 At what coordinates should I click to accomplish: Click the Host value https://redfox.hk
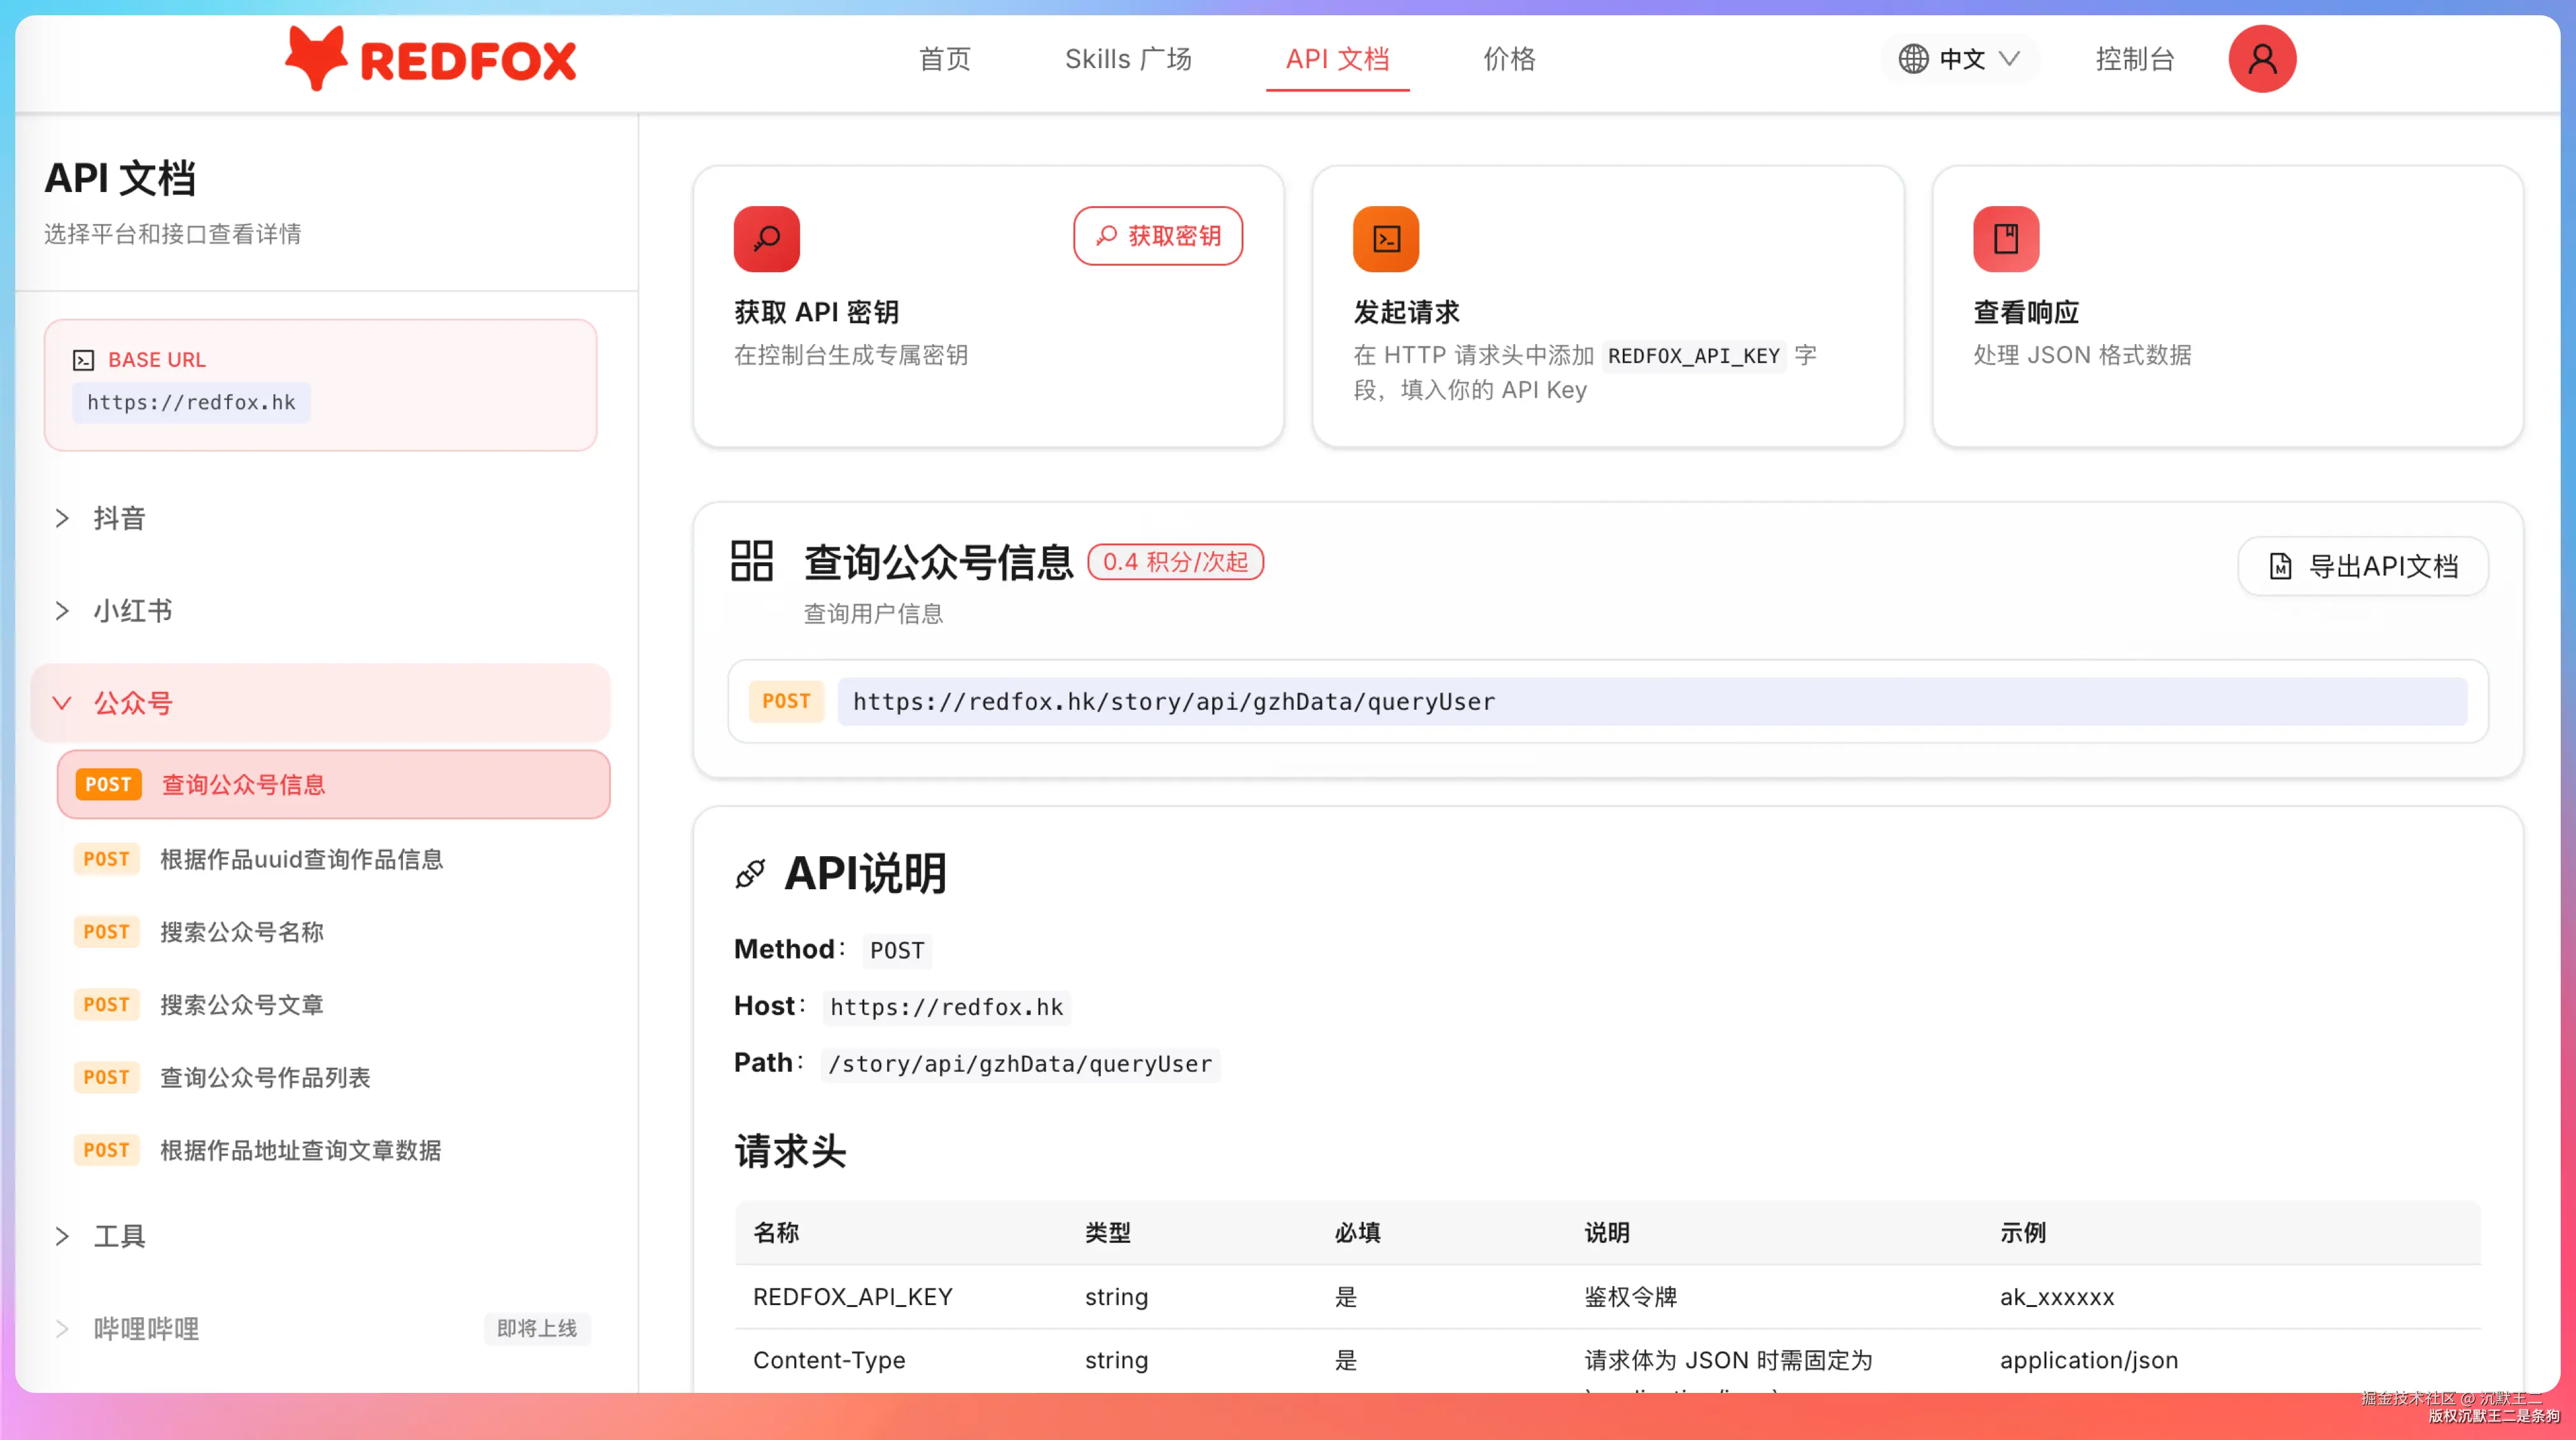coord(946,1007)
